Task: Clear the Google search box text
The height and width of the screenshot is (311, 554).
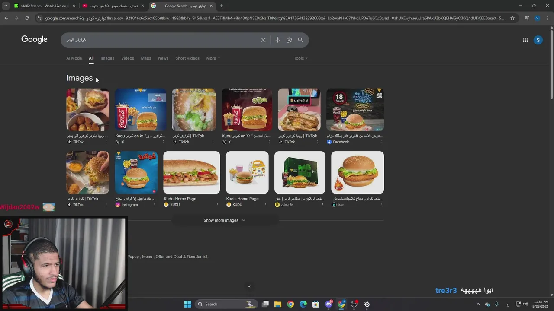Action: coord(263,40)
